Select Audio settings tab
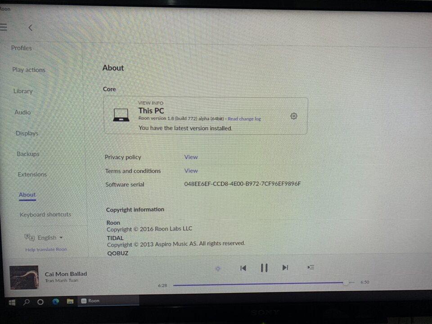Screen dimensions: 432x324 22,112
